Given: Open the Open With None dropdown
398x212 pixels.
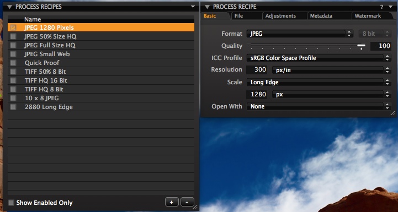Looking at the screenshot, I should click(319, 107).
